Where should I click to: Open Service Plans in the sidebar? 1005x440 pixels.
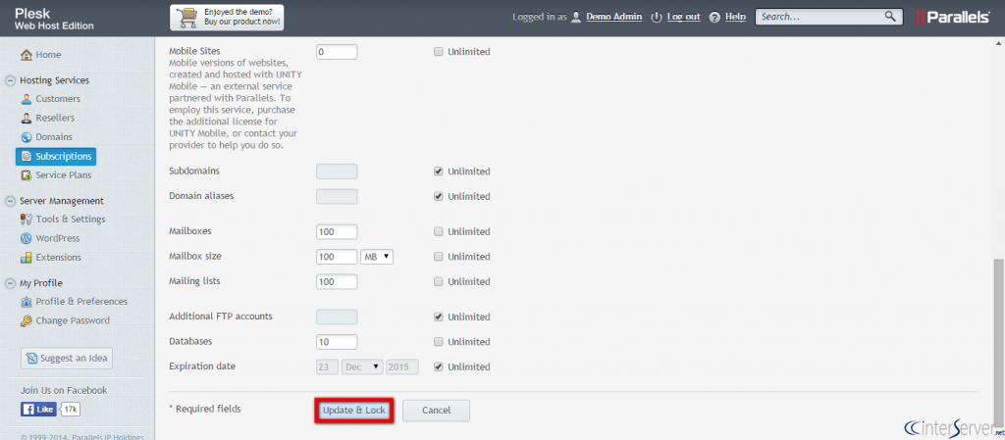[64, 175]
